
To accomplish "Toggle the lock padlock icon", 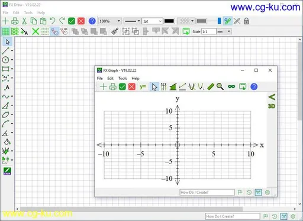I will [x=246, y=21].
